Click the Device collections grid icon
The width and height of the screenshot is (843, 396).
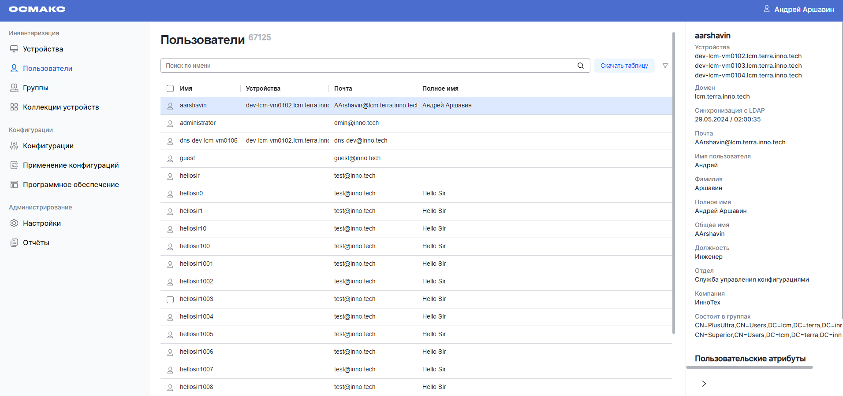click(x=14, y=107)
